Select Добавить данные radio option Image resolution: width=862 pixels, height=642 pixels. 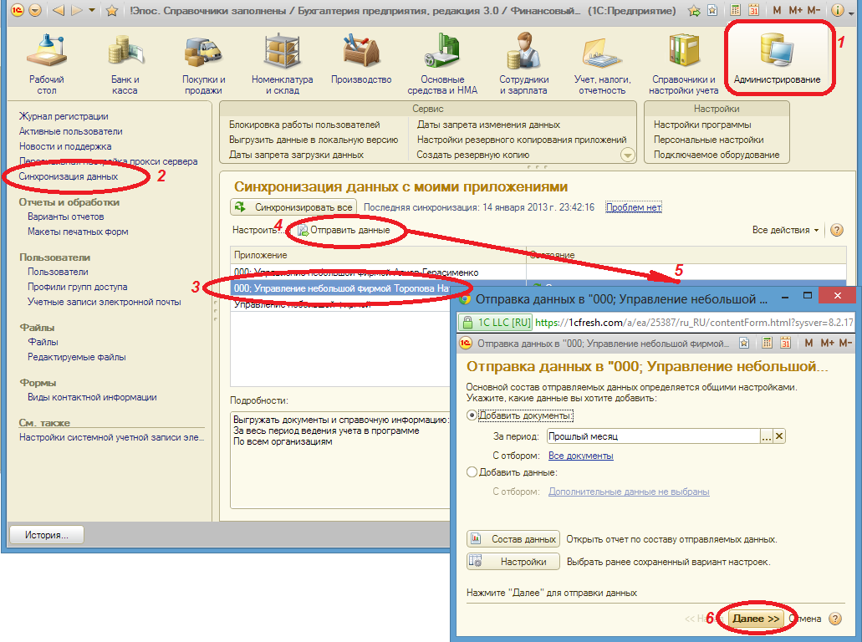click(471, 472)
